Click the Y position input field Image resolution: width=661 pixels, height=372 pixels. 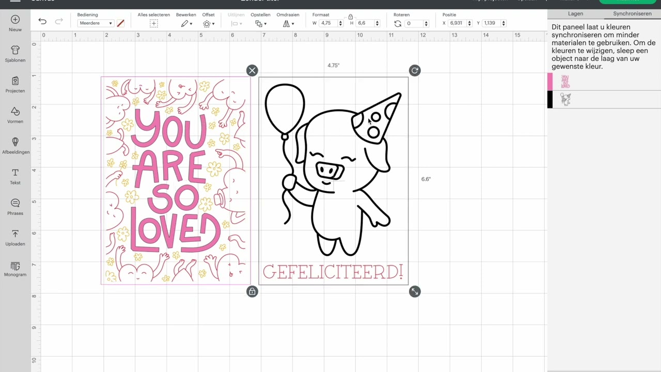[490, 23]
